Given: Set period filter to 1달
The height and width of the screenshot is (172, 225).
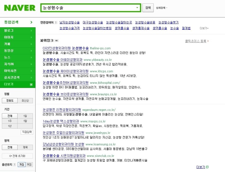Looking at the screenshot, I should coord(25,121).
